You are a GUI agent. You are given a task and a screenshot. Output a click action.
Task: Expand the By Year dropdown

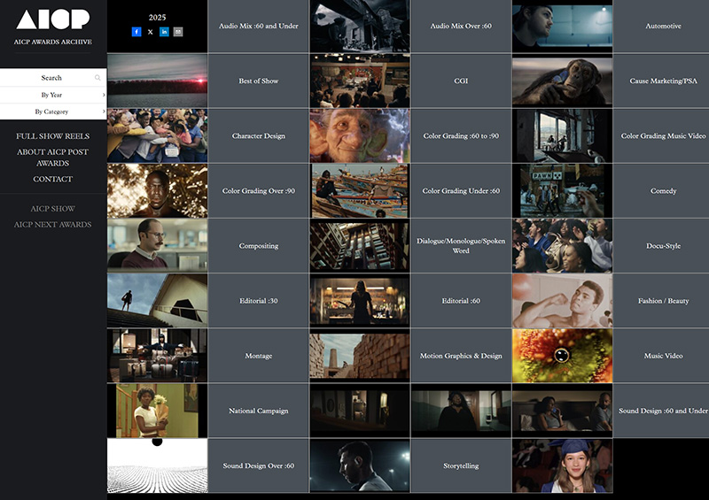pyautogui.click(x=53, y=95)
